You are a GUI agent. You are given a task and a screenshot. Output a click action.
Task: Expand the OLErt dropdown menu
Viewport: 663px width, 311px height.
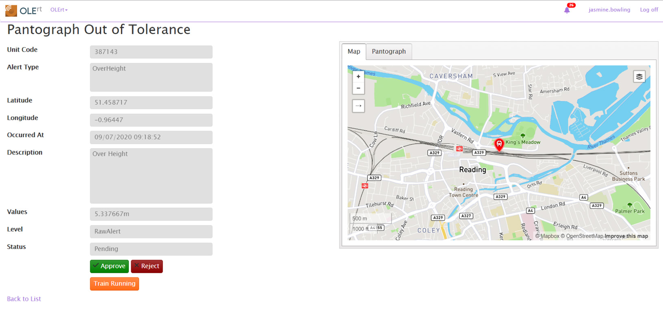pos(59,10)
